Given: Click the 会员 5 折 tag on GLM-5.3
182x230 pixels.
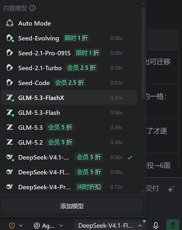Looking at the screenshot, I should tap(60, 127).
